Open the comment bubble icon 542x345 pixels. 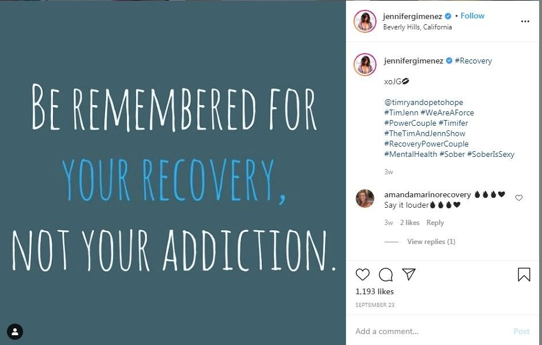tap(385, 275)
